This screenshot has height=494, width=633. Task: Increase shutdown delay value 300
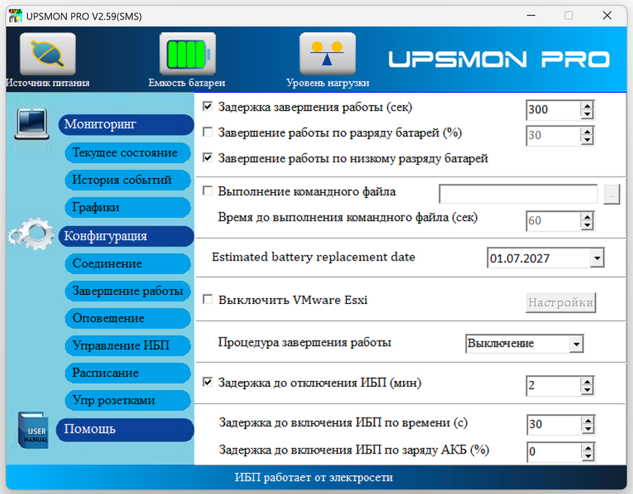[x=587, y=106]
